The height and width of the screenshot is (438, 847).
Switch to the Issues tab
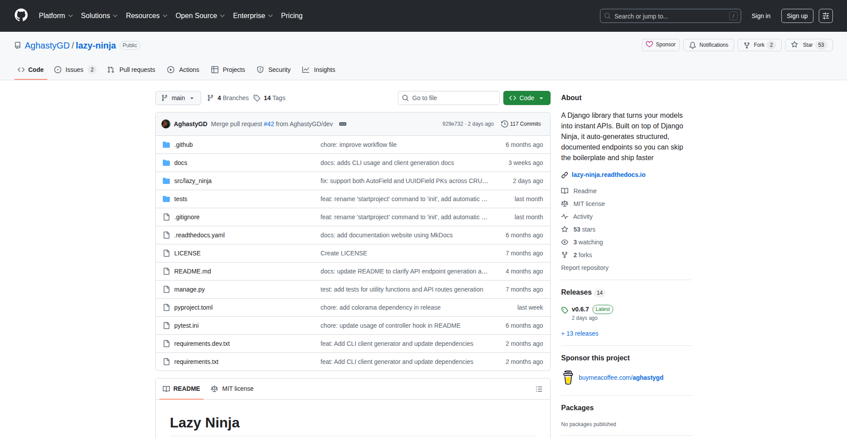75,70
